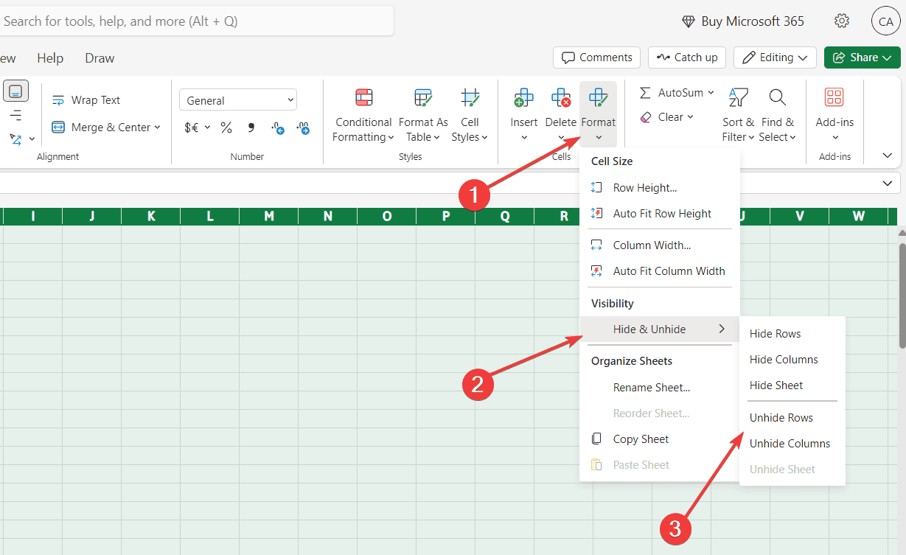
Task: Expand the currency format dropdown arrow
Action: coord(207,128)
